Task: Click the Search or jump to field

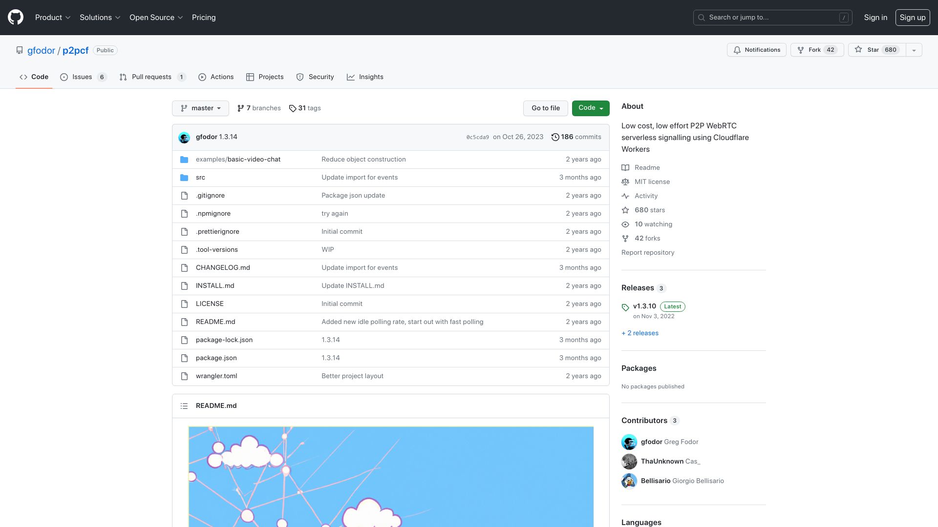Action: tap(773, 18)
